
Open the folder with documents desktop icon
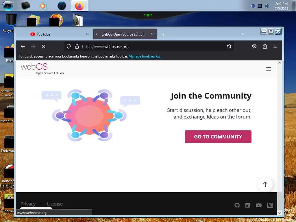click(34, 20)
